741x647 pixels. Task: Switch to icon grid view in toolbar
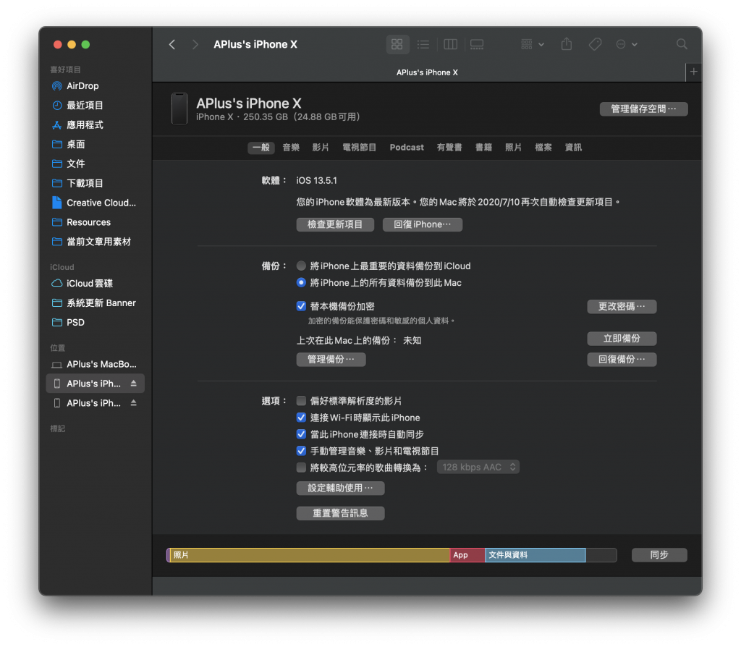(397, 44)
